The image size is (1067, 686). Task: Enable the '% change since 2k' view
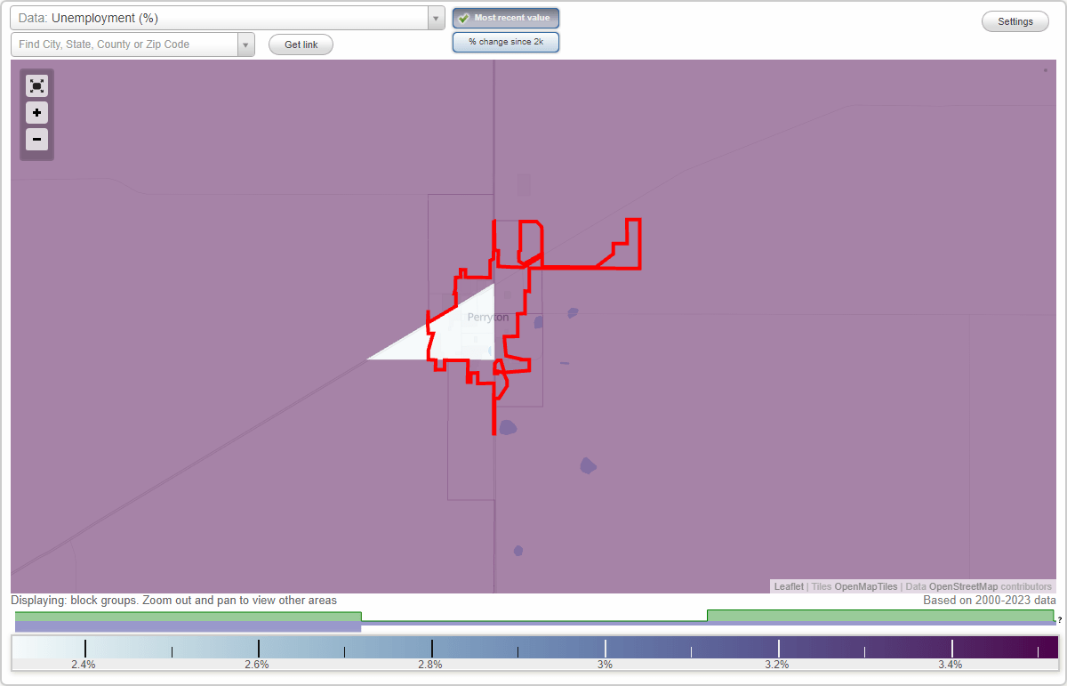(x=505, y=41)
